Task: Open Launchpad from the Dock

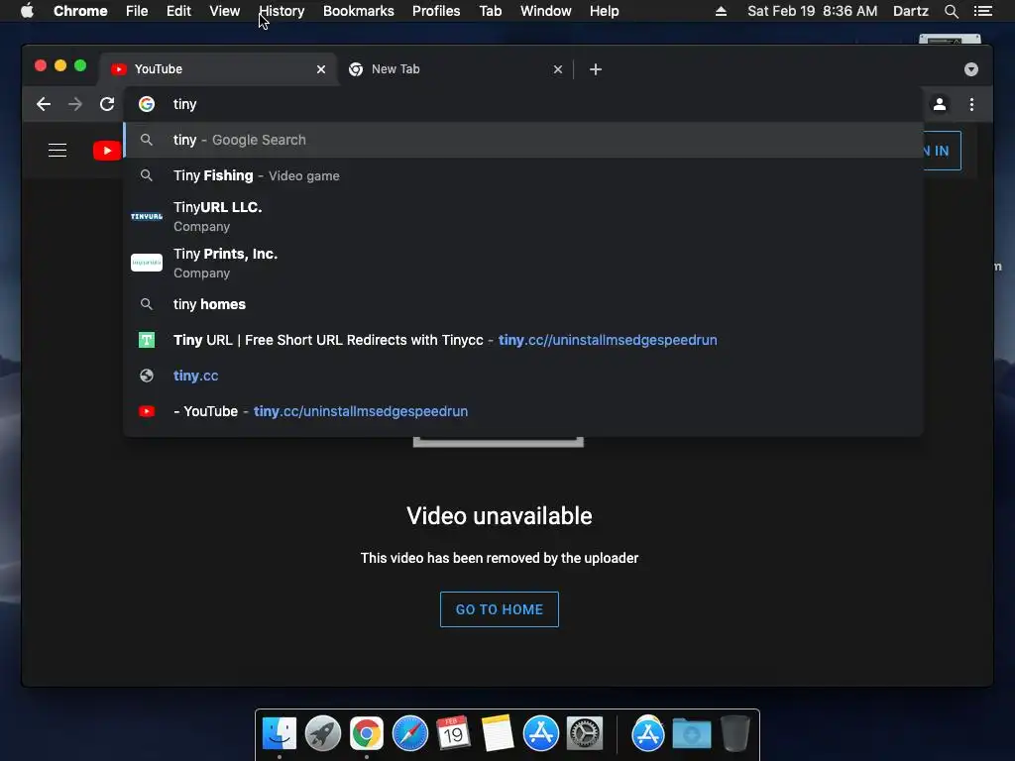Action: 323,734
